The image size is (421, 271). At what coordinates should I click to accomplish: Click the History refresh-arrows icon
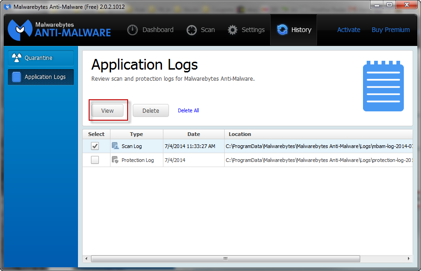[283, 30]
